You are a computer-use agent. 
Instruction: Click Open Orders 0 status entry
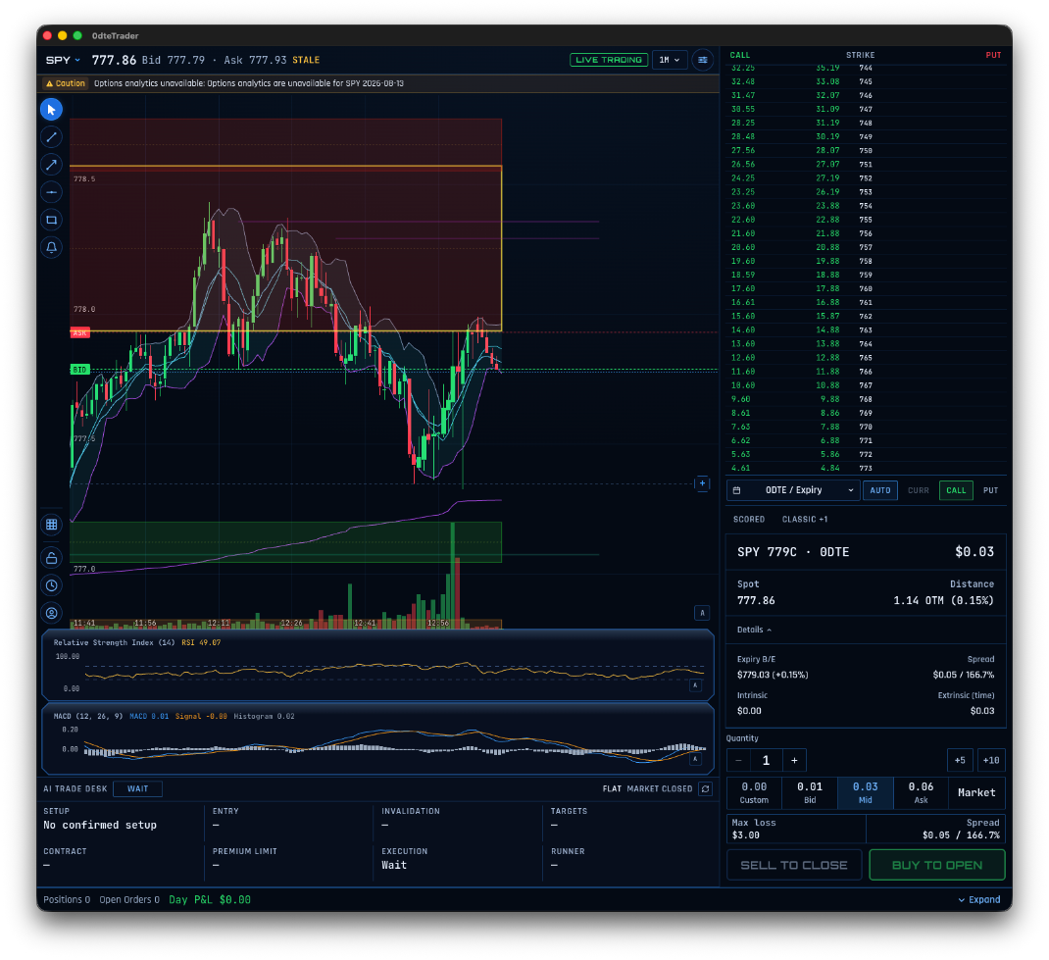[129, 900]
